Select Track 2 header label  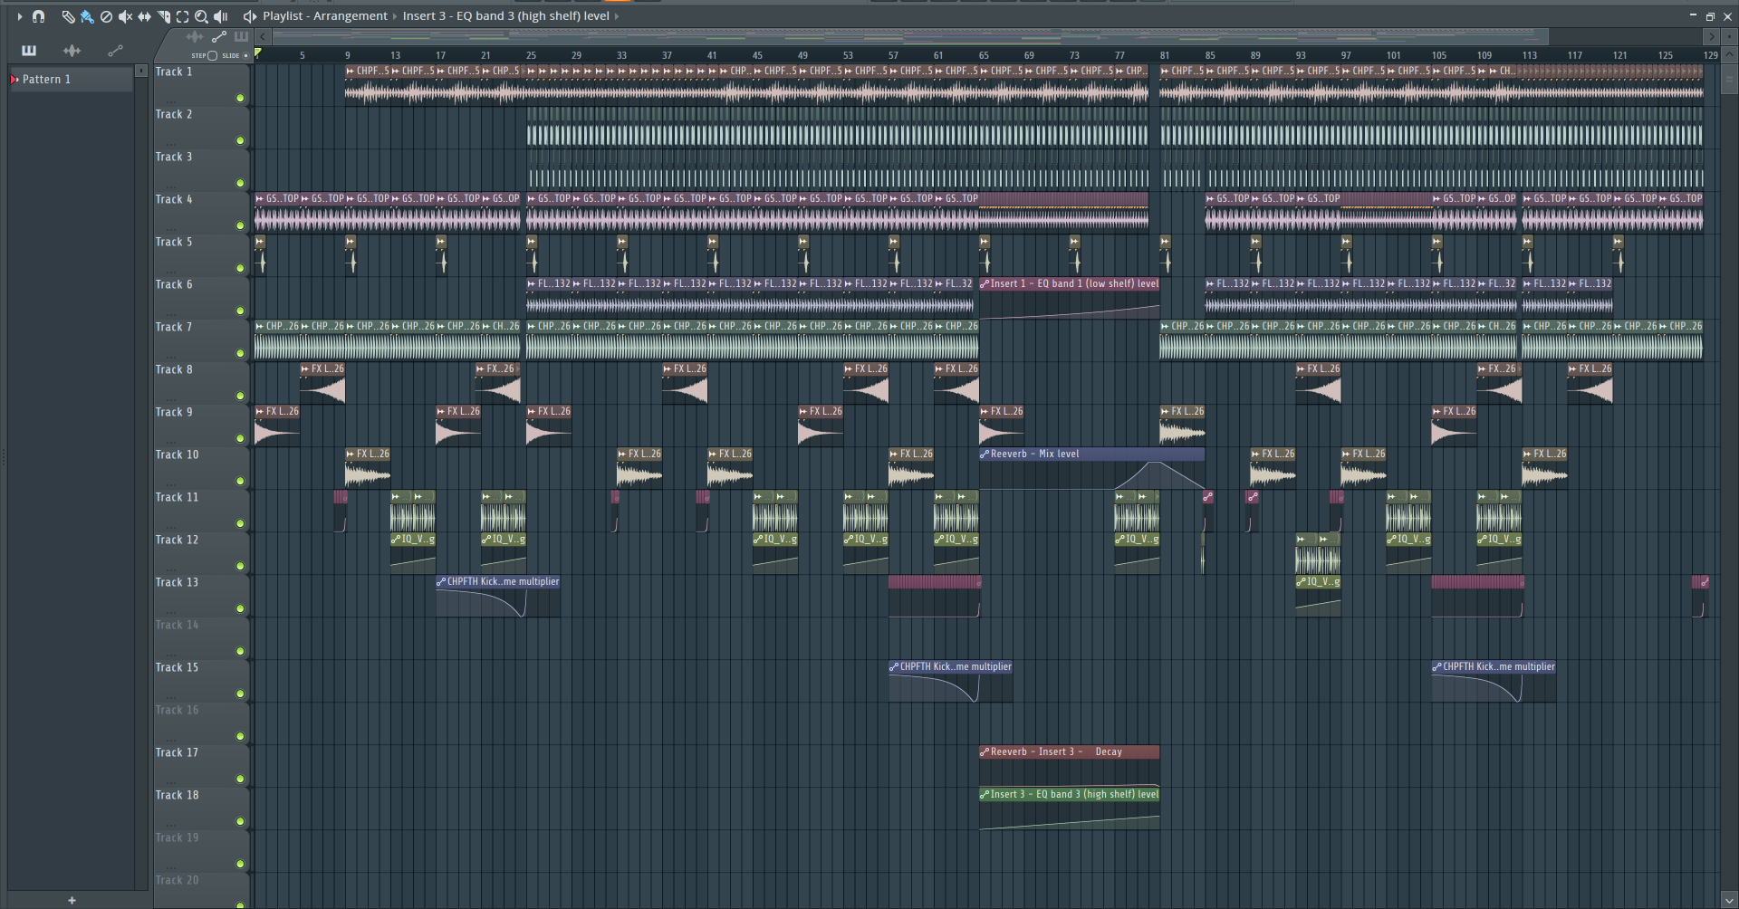[174, 114]
